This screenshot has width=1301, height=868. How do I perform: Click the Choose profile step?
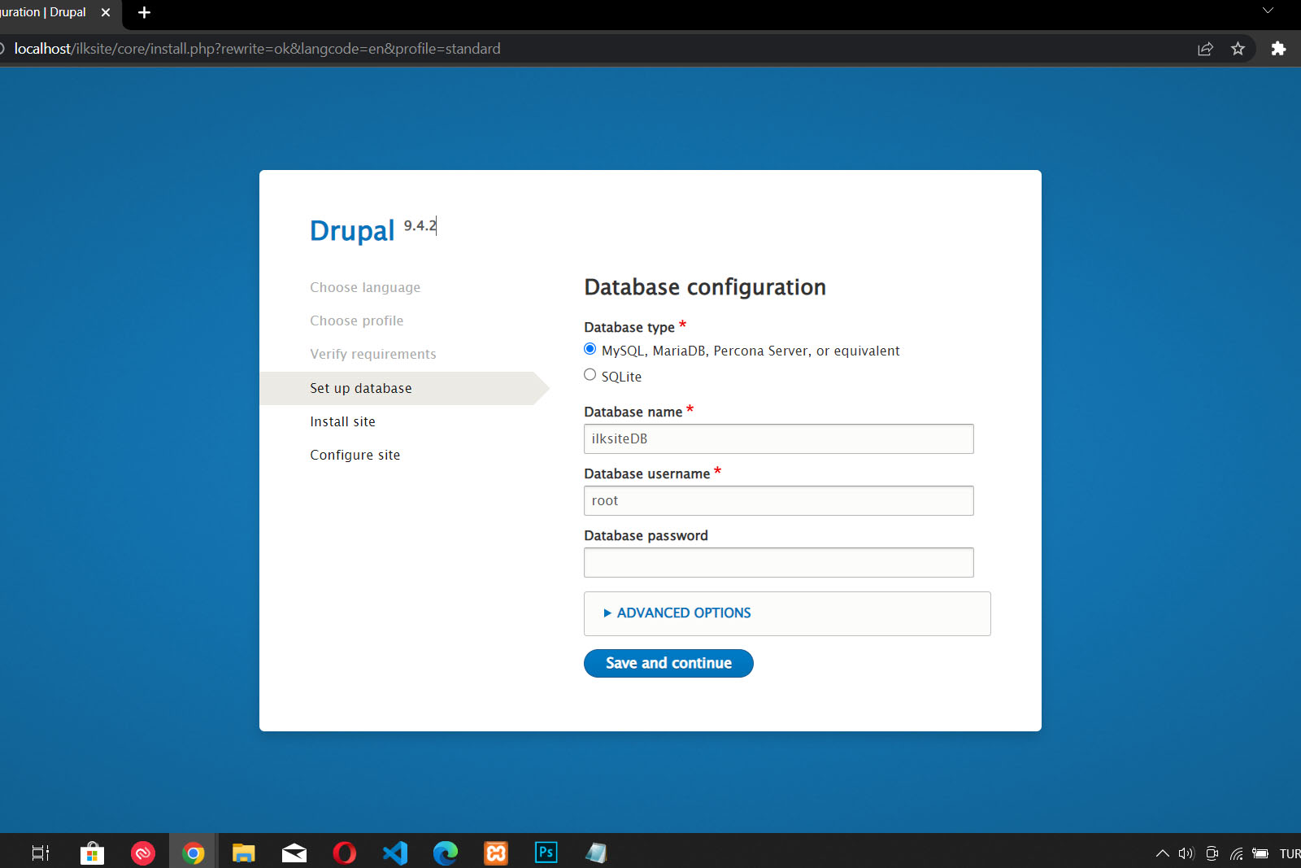click(x=356, y=321)
